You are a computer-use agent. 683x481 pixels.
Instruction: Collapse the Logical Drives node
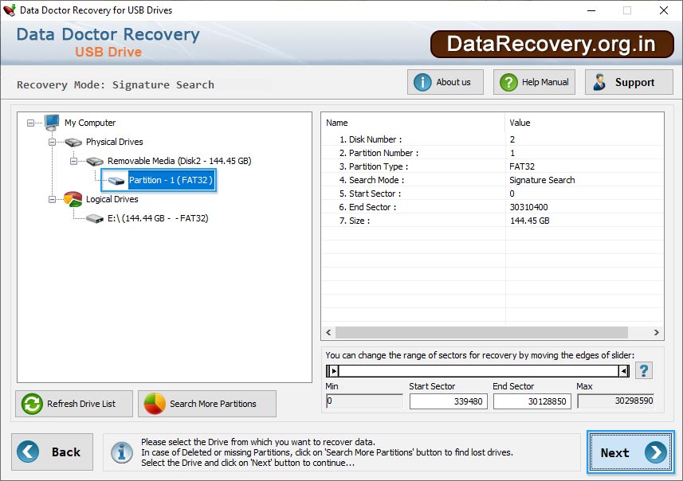(52, 200)
